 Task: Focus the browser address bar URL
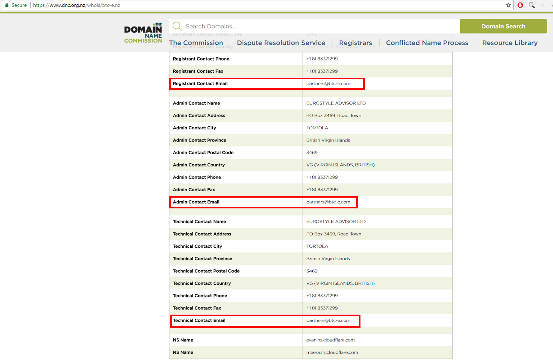[x=77, y=5]
